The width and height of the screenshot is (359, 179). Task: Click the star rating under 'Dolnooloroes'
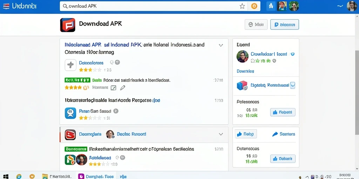(90, 70)
